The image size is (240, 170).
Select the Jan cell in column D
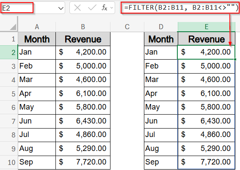tap(161, 52)
